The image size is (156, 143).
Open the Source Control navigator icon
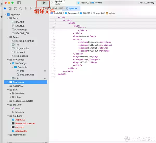click(10, 9)
